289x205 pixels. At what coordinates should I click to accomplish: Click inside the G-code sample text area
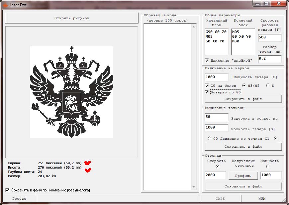click(168, 107)
